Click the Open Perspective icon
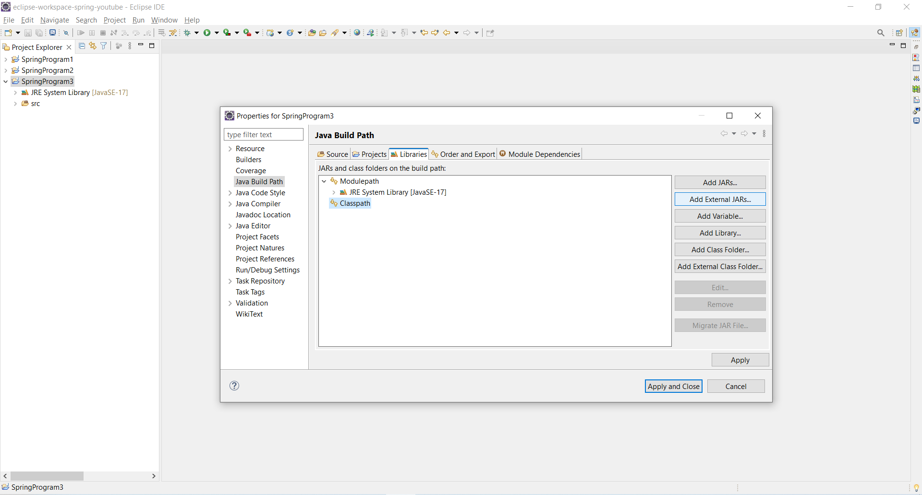Viewport: 922px width, 495px height. pyautogui.click(x=899, y=33)
